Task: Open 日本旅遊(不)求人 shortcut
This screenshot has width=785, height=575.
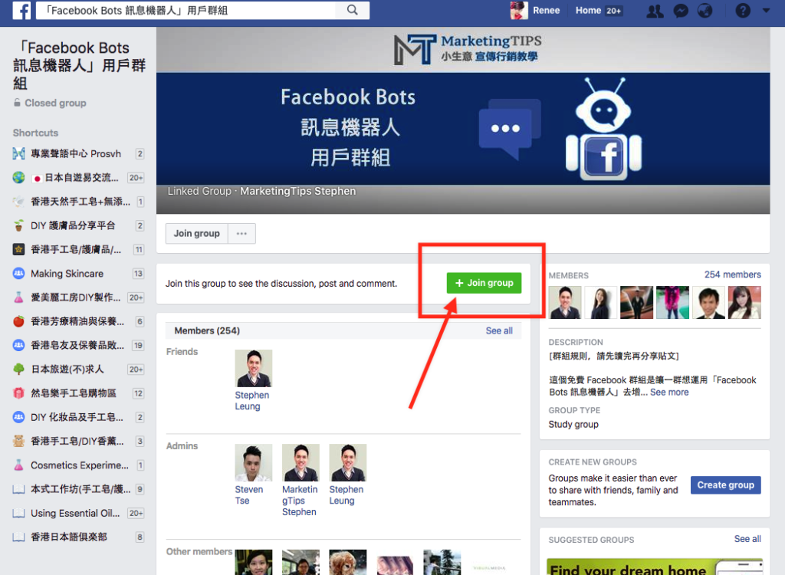Action: (67, 370)
